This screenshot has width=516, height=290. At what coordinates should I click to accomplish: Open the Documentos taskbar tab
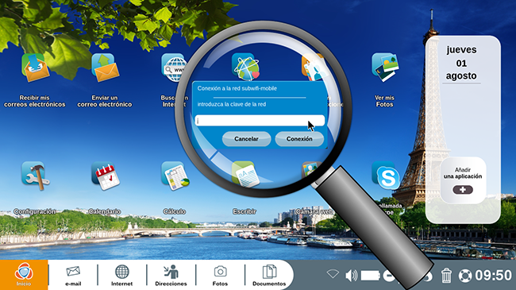click(269, 276)
